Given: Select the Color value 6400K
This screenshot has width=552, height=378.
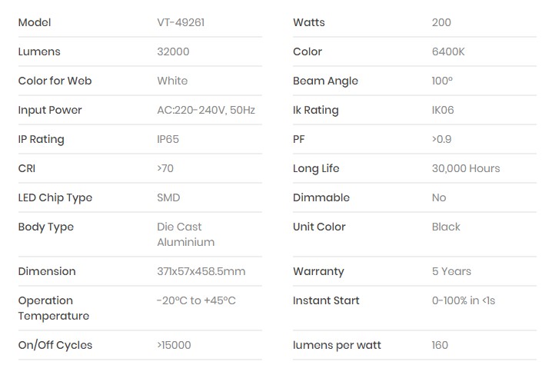Looking at the screenshot, I should click(448, 51).
